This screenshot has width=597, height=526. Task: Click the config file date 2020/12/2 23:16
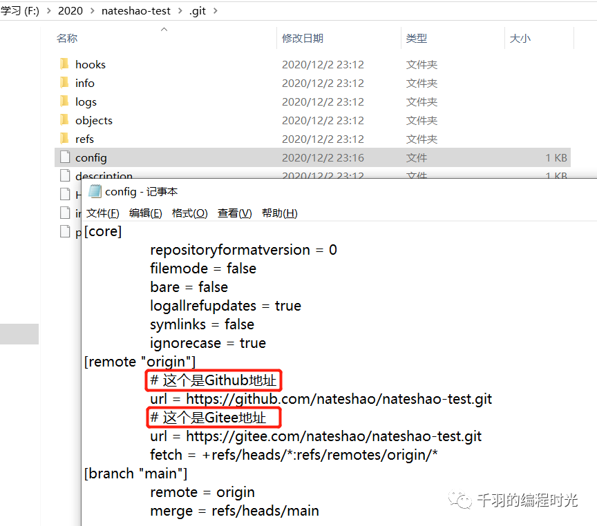(x=323, y=157)
